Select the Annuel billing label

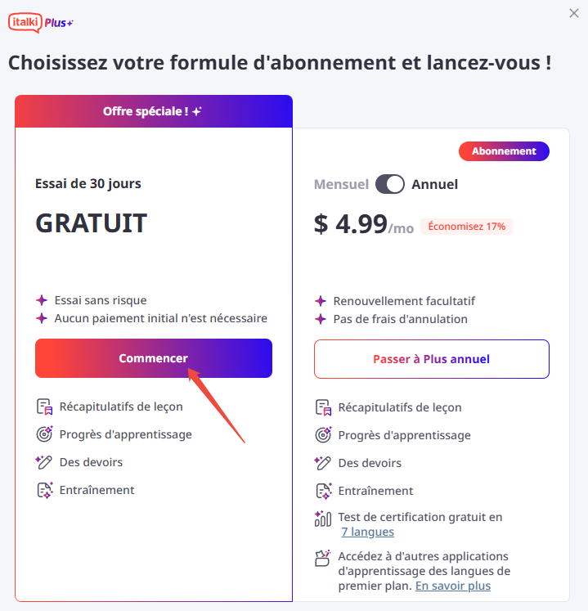[x=434, y=184]
